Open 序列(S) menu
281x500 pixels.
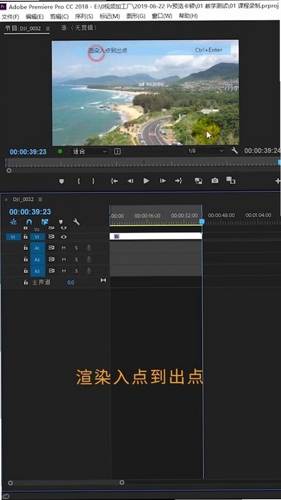(x=84, y=16)
